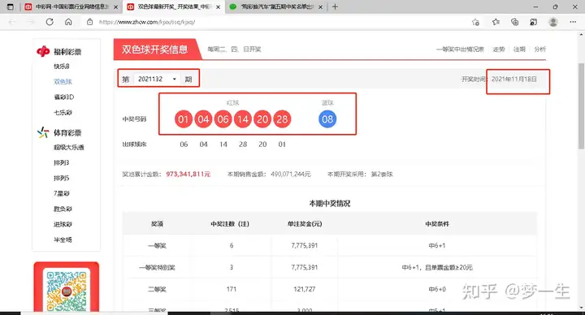Select 排列3 in the sidebar
585x315 pixels.
pos(61,162)
